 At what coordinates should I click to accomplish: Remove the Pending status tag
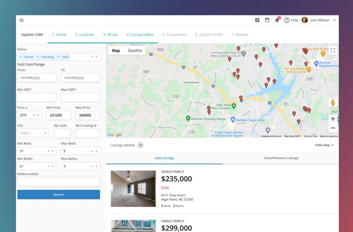pos(38,57)
